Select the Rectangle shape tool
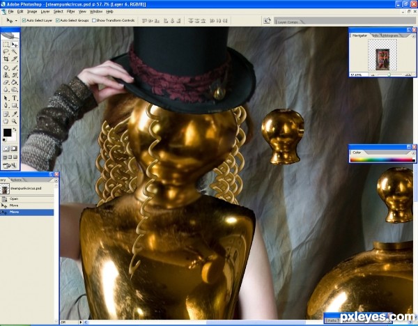Image resolution: width=418 pixels, height=326 pixels. (x=15, y=105)
